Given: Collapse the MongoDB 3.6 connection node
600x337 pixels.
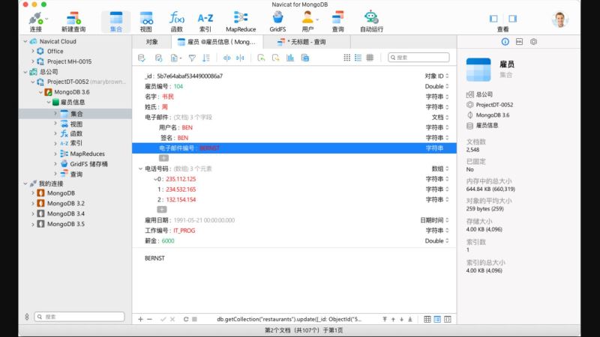Looking at the screenshot, I should 40,92.
